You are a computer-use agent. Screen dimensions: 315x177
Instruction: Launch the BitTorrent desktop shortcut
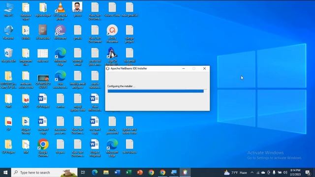[60, 32]
